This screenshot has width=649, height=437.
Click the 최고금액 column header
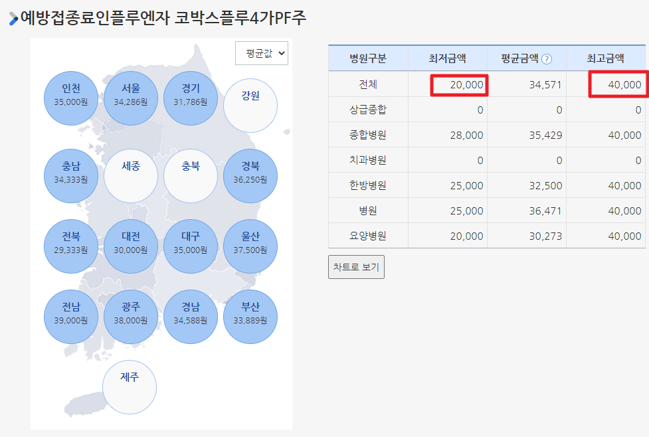point(606,58)
